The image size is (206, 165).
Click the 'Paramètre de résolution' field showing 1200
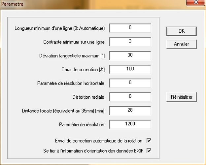coord(130,124)
